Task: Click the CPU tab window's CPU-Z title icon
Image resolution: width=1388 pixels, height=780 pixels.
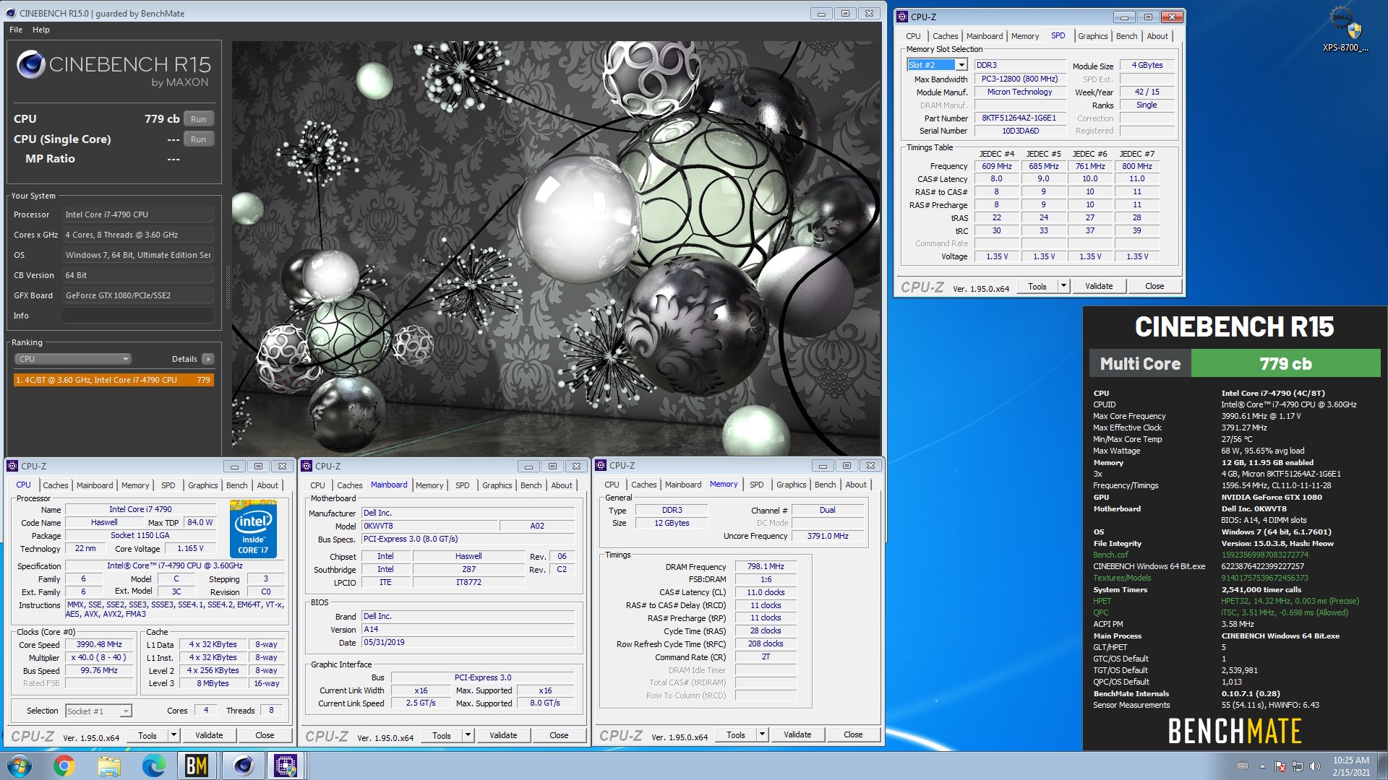Action: [x=12, y=466]
